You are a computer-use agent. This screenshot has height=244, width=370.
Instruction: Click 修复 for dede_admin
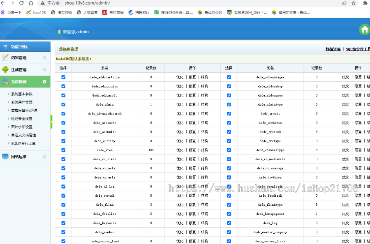[192, 104]
